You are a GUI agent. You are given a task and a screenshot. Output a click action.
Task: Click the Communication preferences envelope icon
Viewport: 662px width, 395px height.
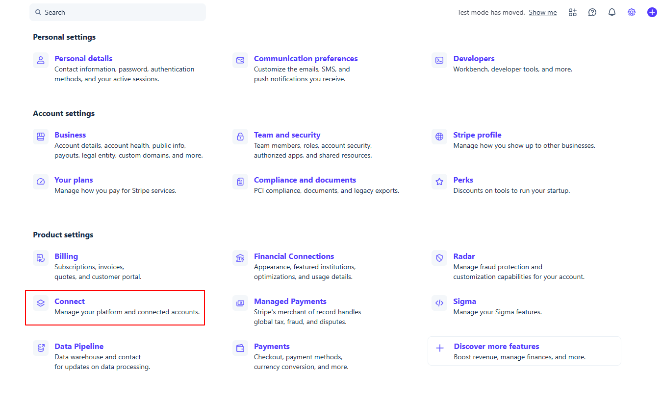[x=240, y=60]
